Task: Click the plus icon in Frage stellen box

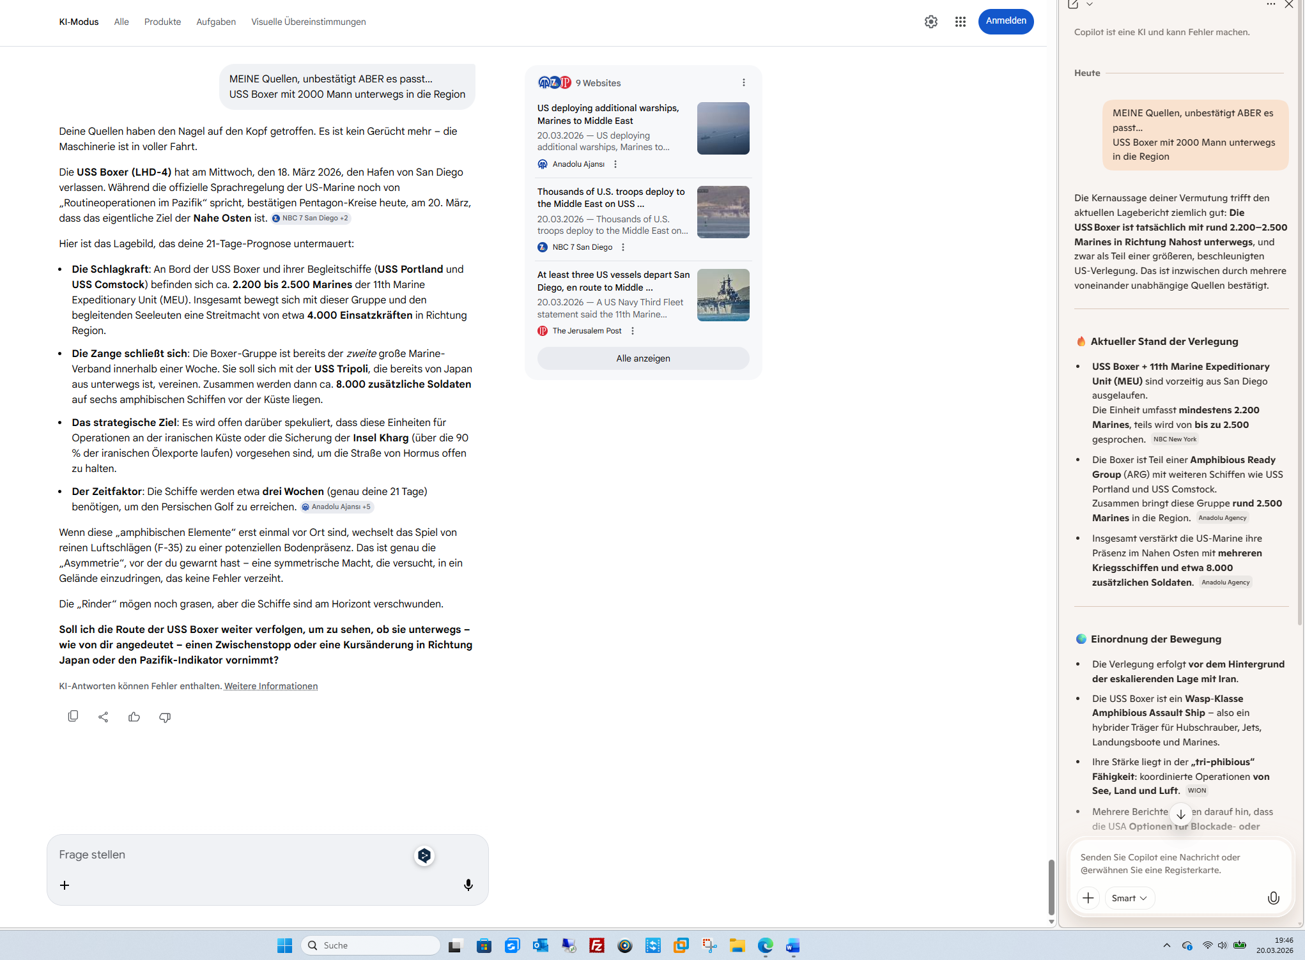Action: pyautogui.click(x=65, y=885)
